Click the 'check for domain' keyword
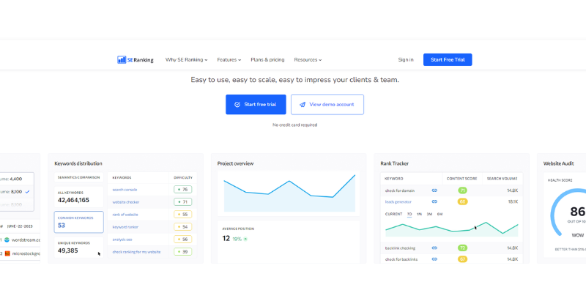This screenshot has height=293, width=586. tap(399, 190)
